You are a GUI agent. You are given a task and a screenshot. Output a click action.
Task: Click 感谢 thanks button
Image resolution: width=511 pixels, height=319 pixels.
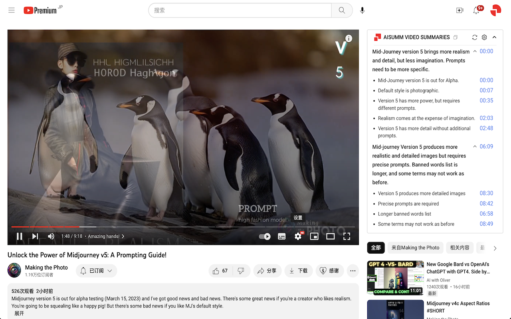330,271
